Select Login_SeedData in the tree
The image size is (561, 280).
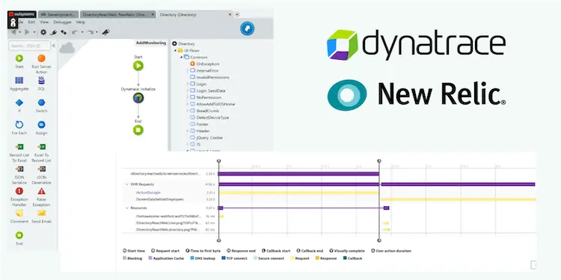pyautogui.click(x=207, y=90)
